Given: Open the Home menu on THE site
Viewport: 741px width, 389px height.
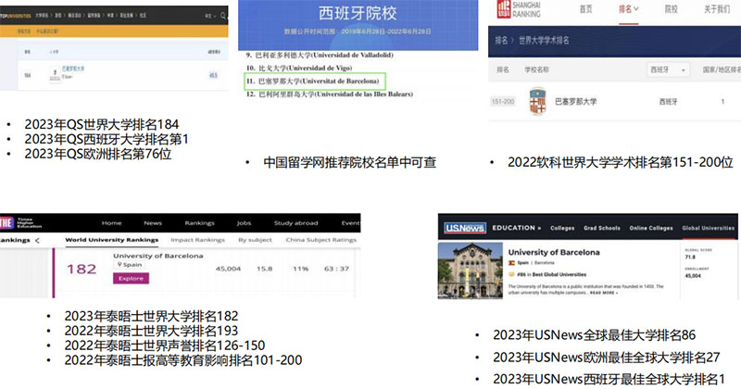Looking at the screenshot, I should [x=111, y=223].
